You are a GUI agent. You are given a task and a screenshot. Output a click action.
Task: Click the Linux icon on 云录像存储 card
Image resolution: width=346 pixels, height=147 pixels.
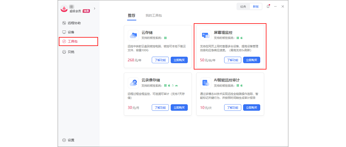pos(173,86)
